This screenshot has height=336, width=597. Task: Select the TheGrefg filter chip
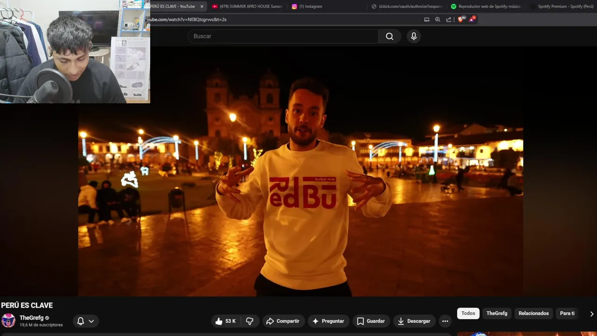tap(497, 313)
